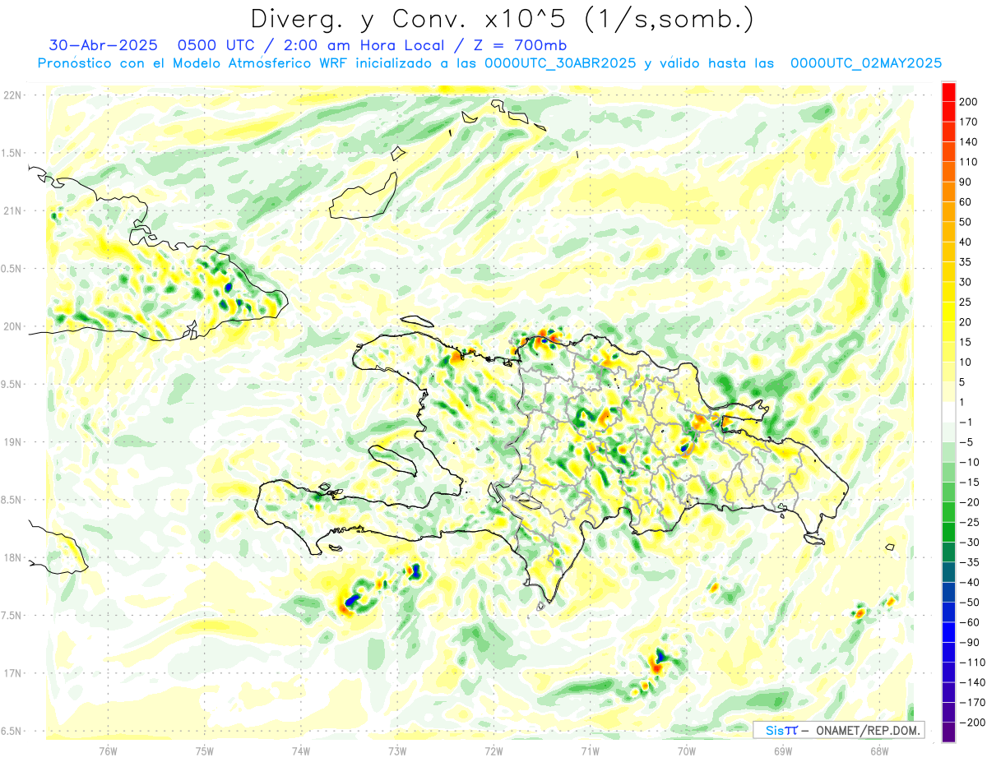Click the '71W' longitude label

click(x=590, y=750)
